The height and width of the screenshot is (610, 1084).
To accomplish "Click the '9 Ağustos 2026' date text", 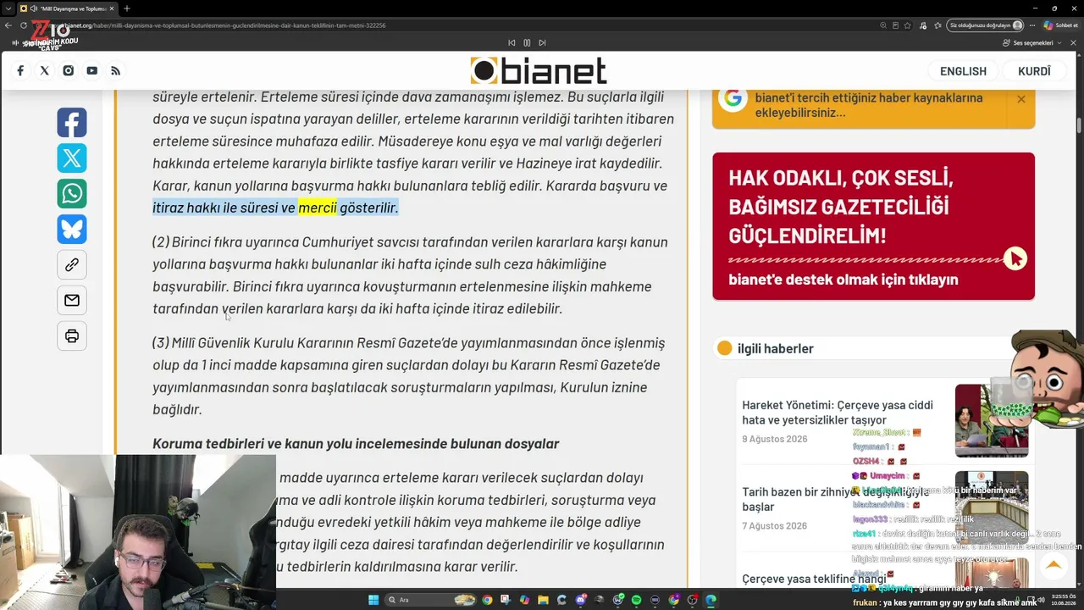I will (x=775, y=439).
